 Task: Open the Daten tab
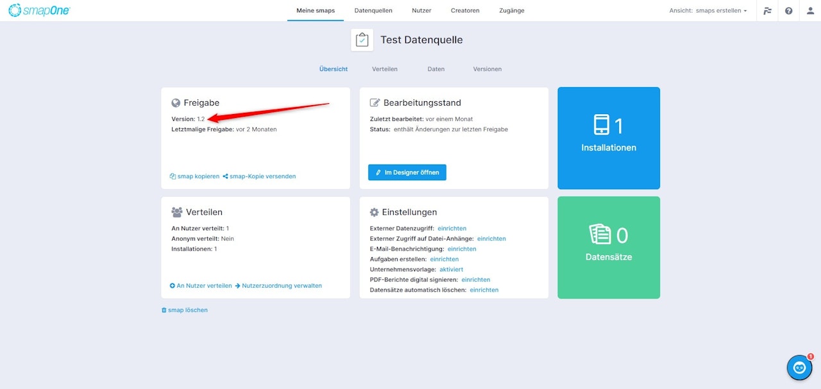pos(436,69)
